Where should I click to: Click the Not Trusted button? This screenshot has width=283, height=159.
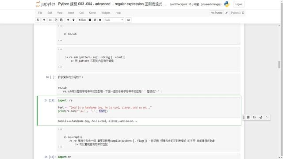[x=216, y=13]
